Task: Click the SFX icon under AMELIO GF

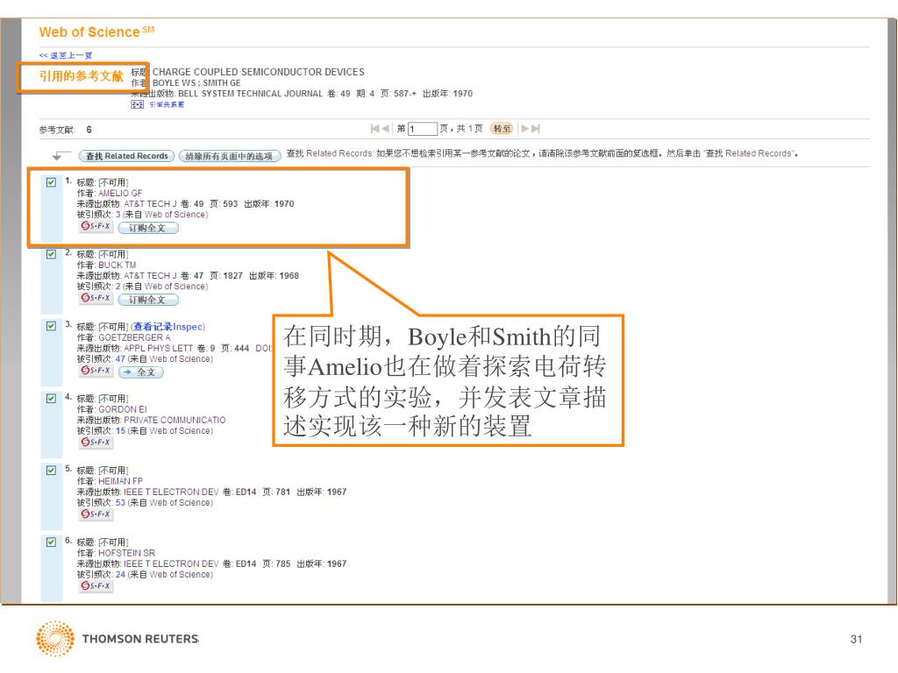Action: (x=96, y=227)
